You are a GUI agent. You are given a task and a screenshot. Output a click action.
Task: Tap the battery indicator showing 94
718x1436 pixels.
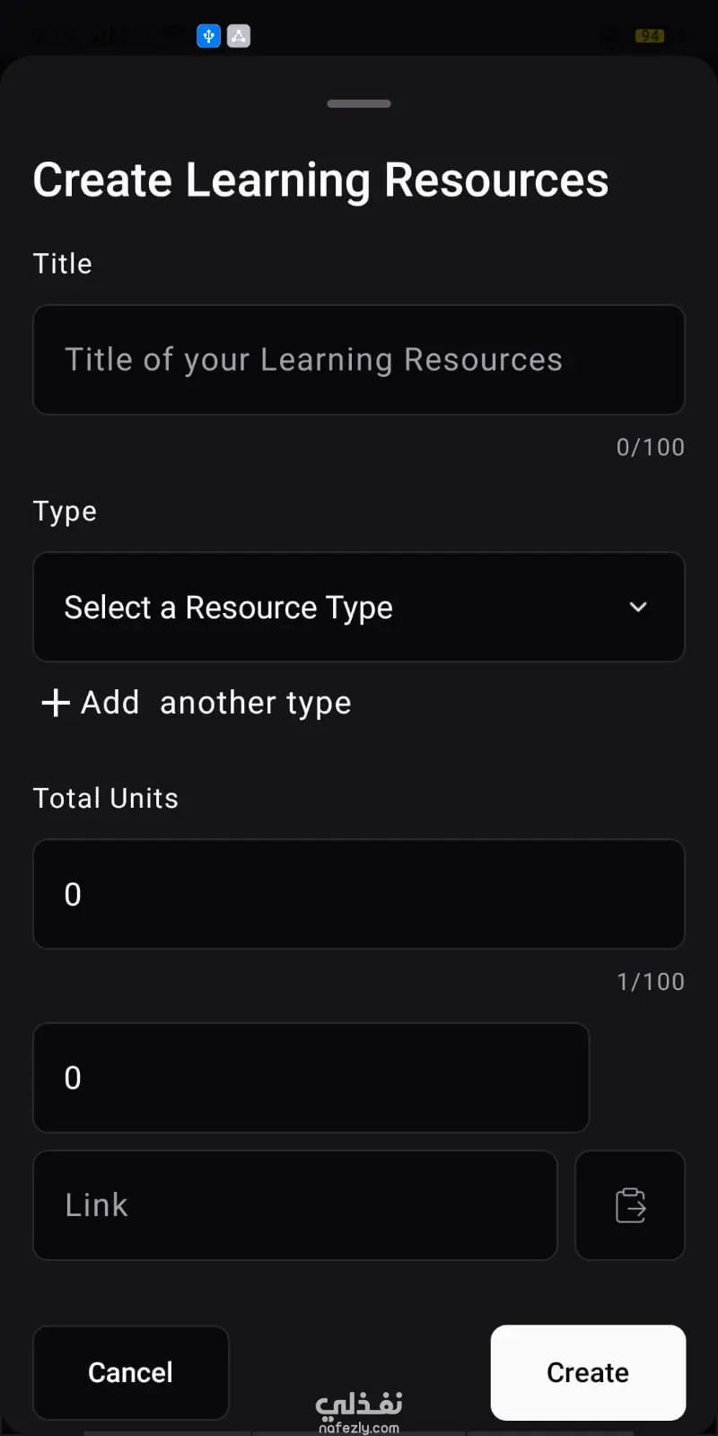649,36
